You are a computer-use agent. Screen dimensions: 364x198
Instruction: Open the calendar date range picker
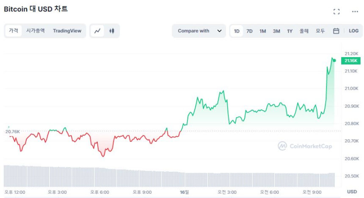336,31
